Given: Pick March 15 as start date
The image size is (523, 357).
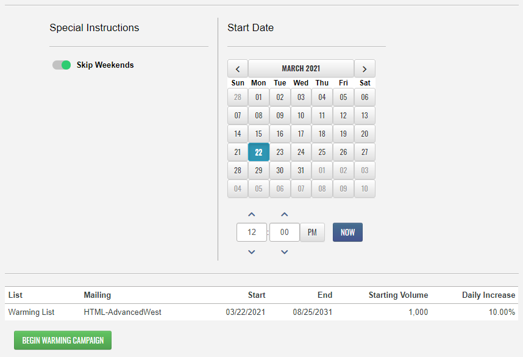Looking at the screenshot, I should coord(258,134).
